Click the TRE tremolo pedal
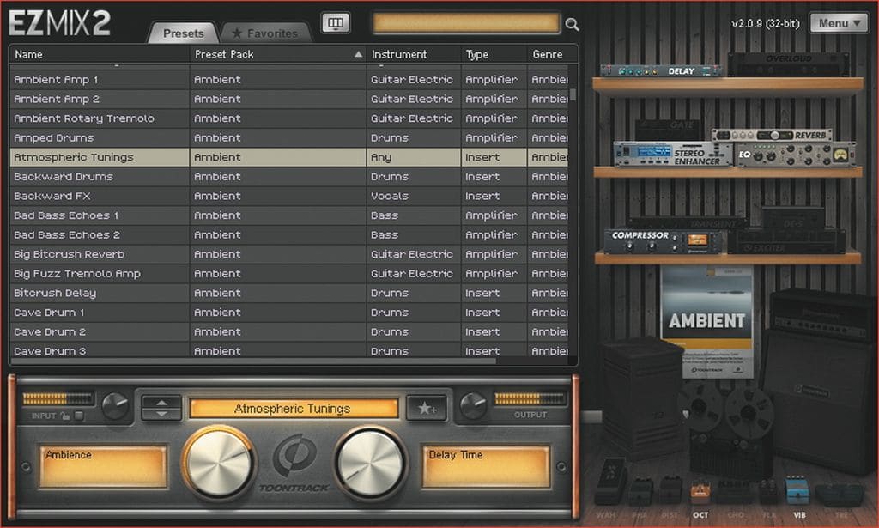The width and height of the screenshot is (879, 528). 840,495
